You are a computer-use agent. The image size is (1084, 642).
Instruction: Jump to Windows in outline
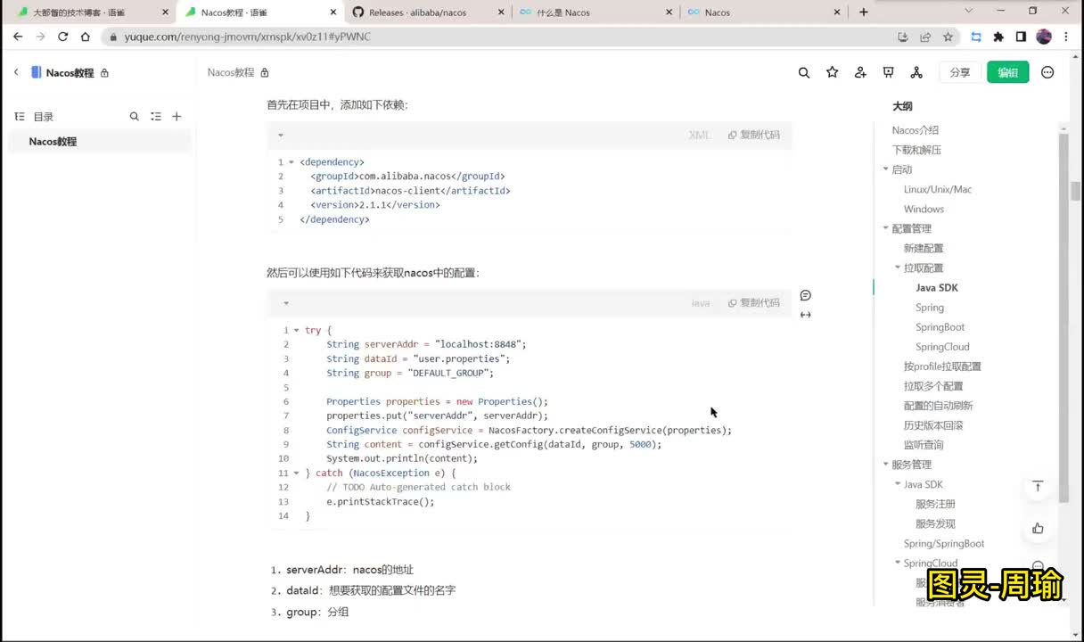coord(924,209)
